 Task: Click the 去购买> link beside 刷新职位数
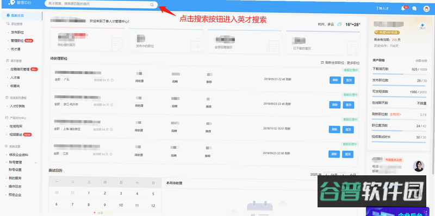click(395, 115)
